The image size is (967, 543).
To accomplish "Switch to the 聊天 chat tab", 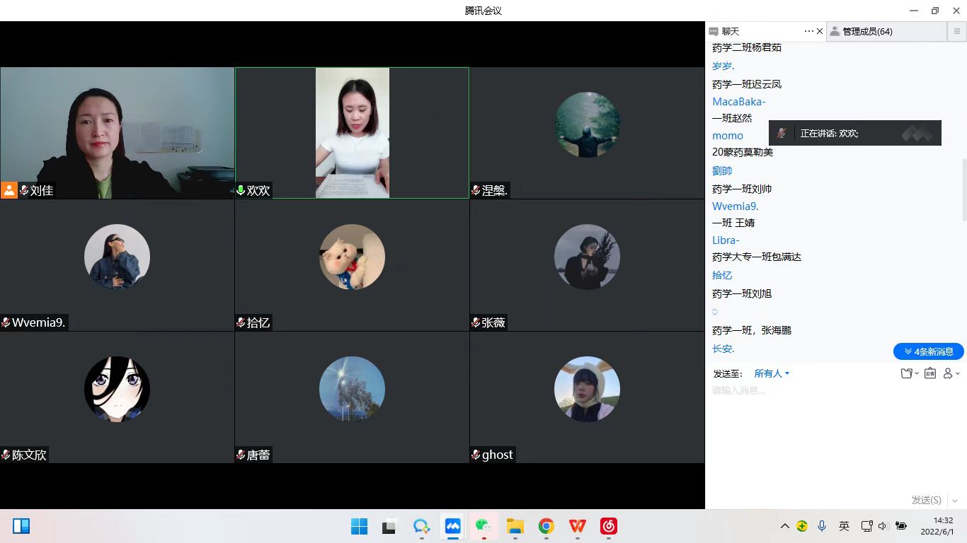I will [x=725, y=32].
